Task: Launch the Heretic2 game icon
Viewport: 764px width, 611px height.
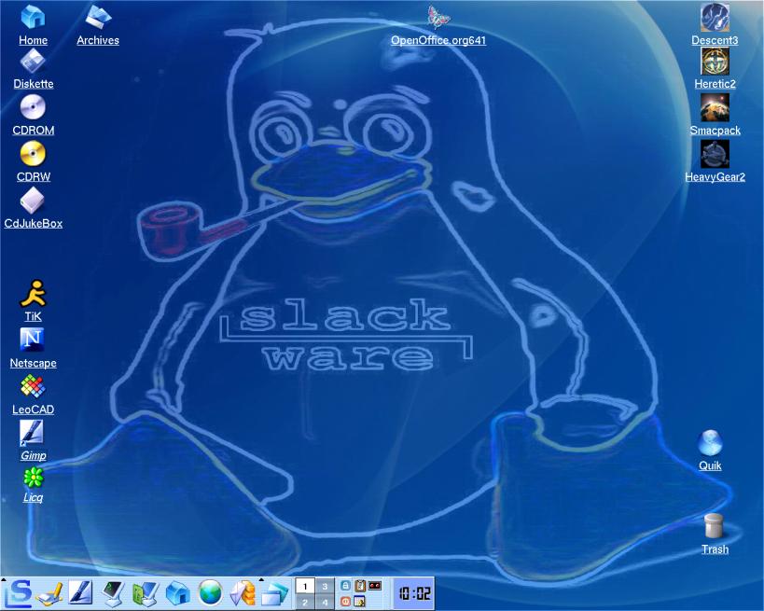Action: (715, 62)
